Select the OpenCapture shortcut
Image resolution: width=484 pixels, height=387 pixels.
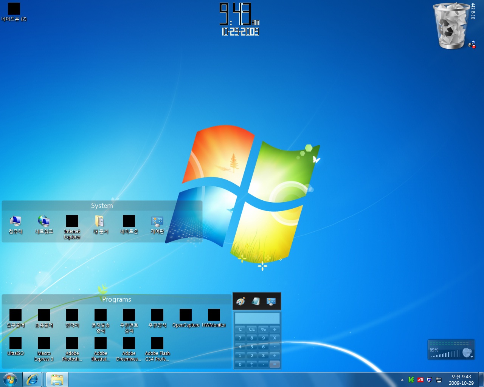[x=186, y=318]
